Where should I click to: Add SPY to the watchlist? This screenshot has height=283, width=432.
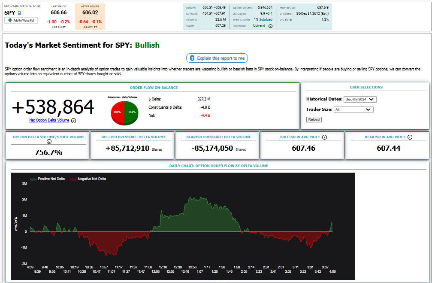coord(21,21)
